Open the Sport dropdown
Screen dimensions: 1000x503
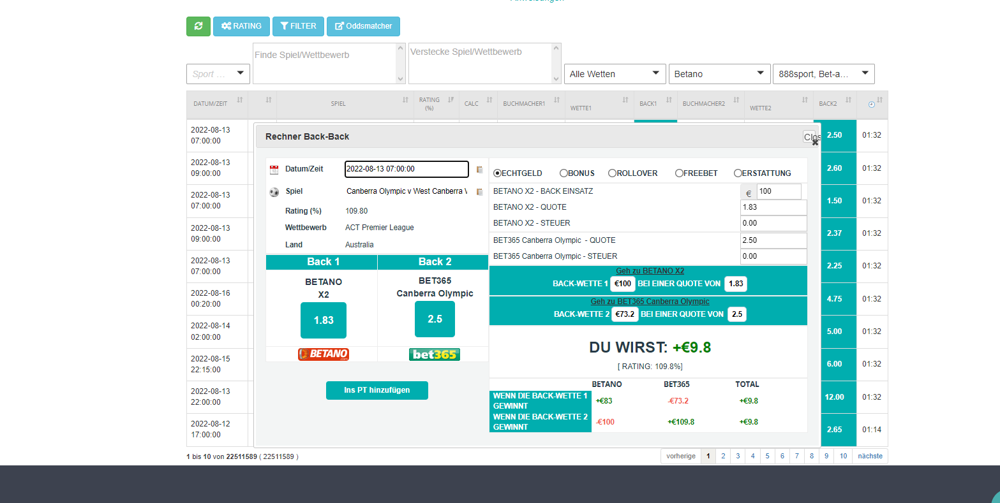[218, 74]
